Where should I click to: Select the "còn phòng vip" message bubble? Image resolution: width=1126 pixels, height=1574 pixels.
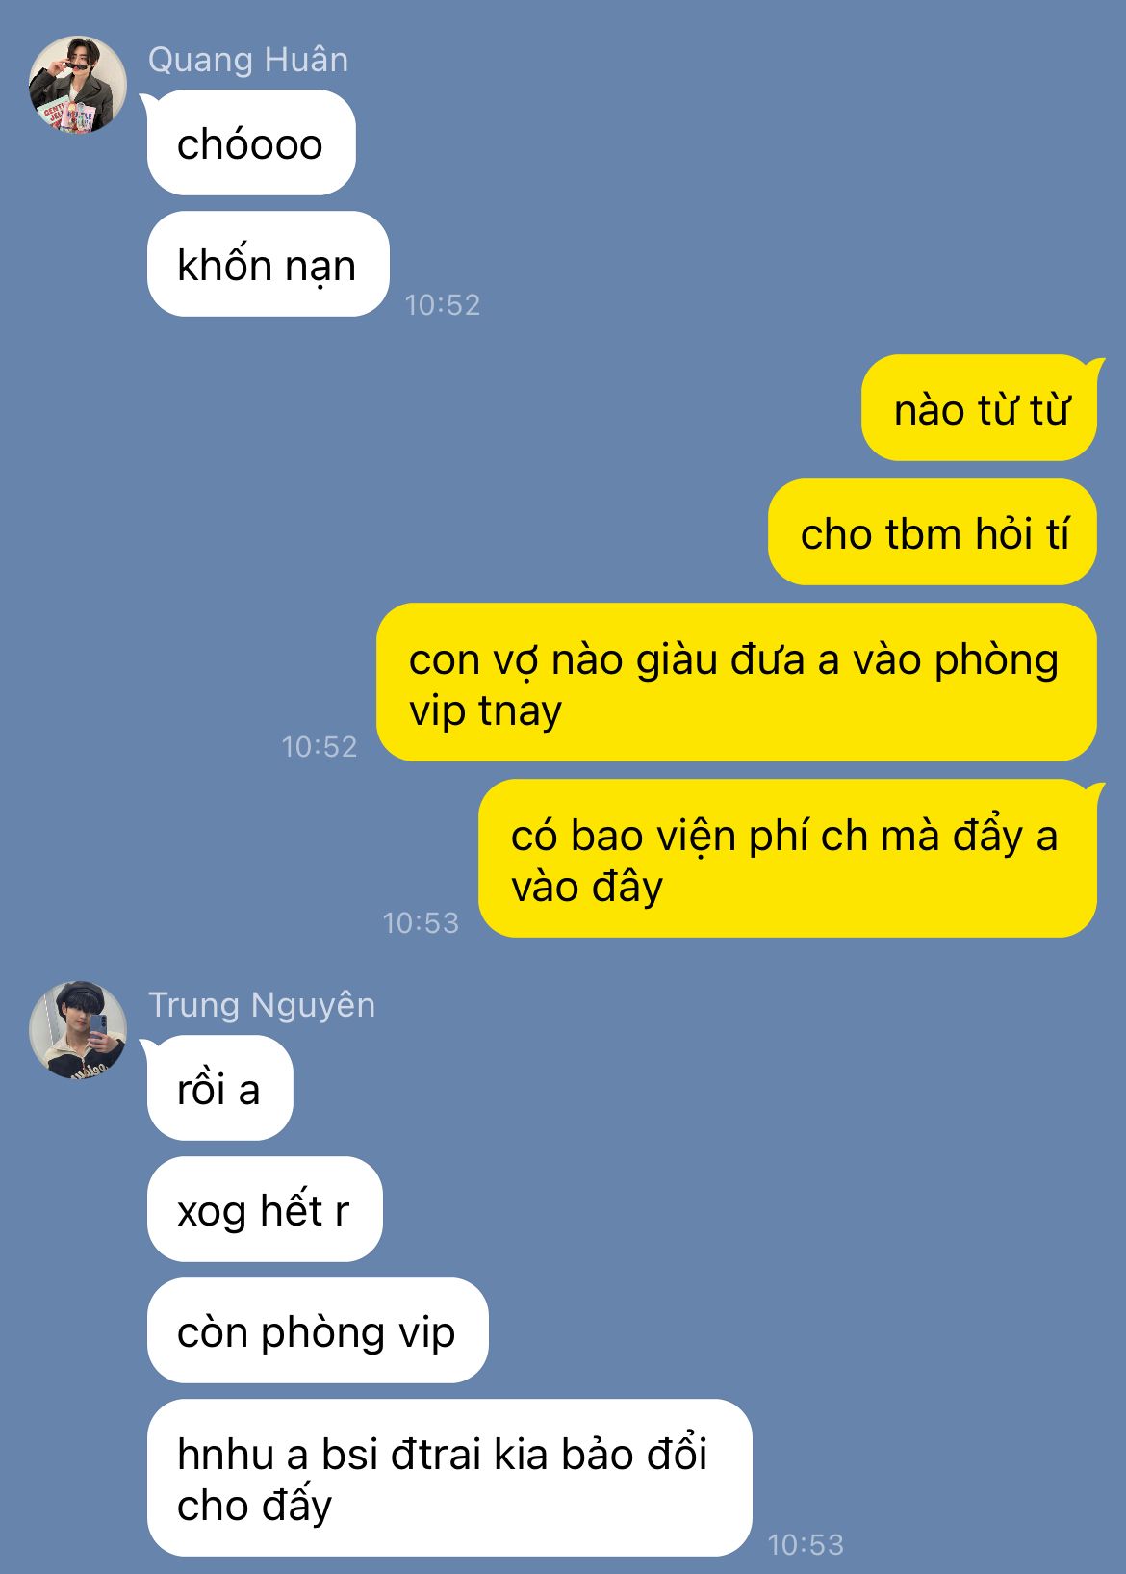pos(318,1331)
